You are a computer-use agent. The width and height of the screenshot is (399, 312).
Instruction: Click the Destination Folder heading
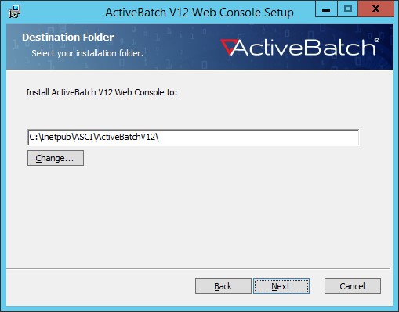(68, 38)
